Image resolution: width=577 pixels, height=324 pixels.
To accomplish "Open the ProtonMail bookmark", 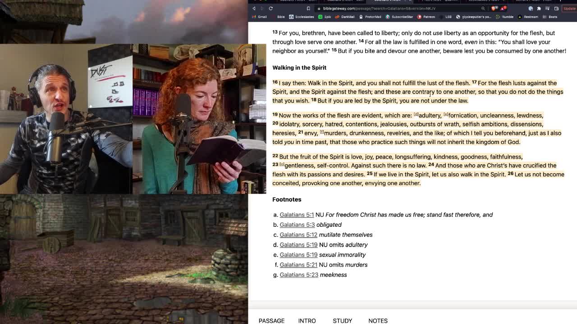I will (x=370, y=17).
